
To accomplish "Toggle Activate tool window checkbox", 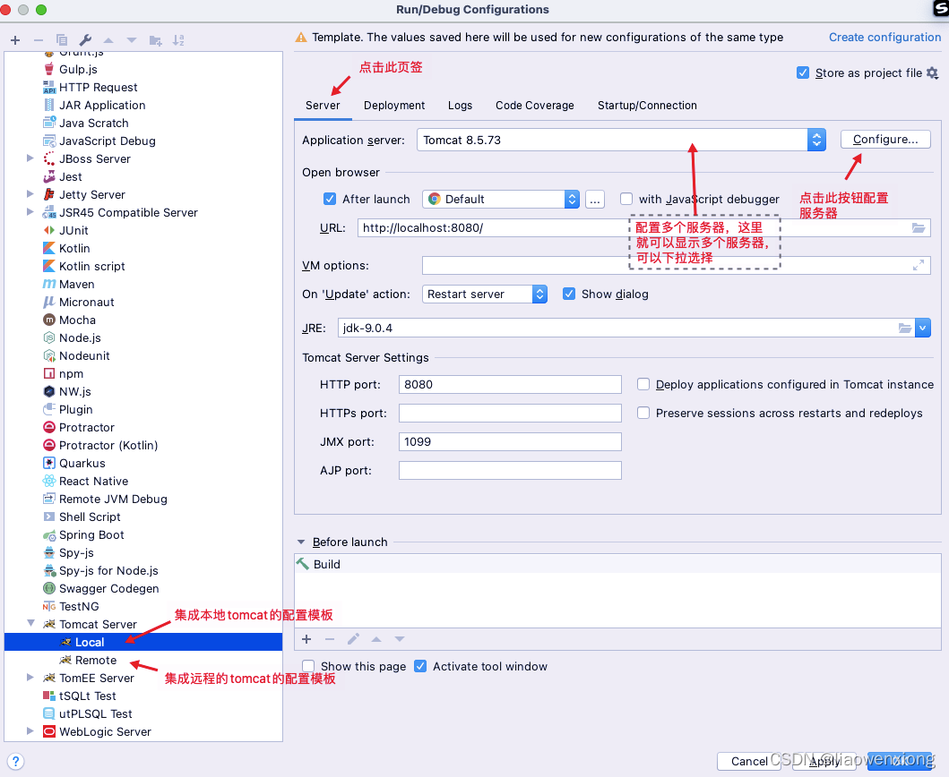I will click(420, 666).
